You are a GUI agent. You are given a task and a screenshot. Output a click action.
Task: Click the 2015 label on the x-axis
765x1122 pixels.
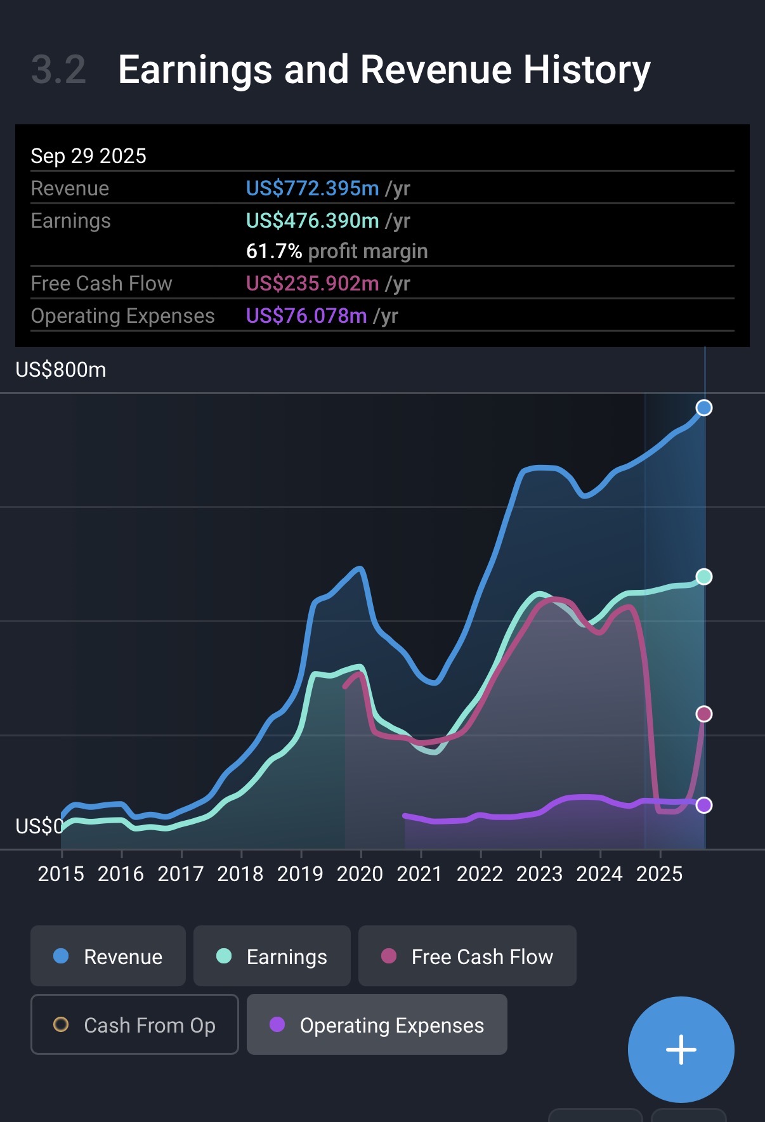(61, 874)
